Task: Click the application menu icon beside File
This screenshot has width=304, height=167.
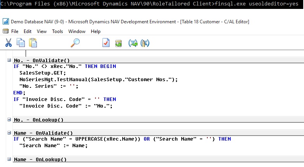Action: tap(5, 31)
